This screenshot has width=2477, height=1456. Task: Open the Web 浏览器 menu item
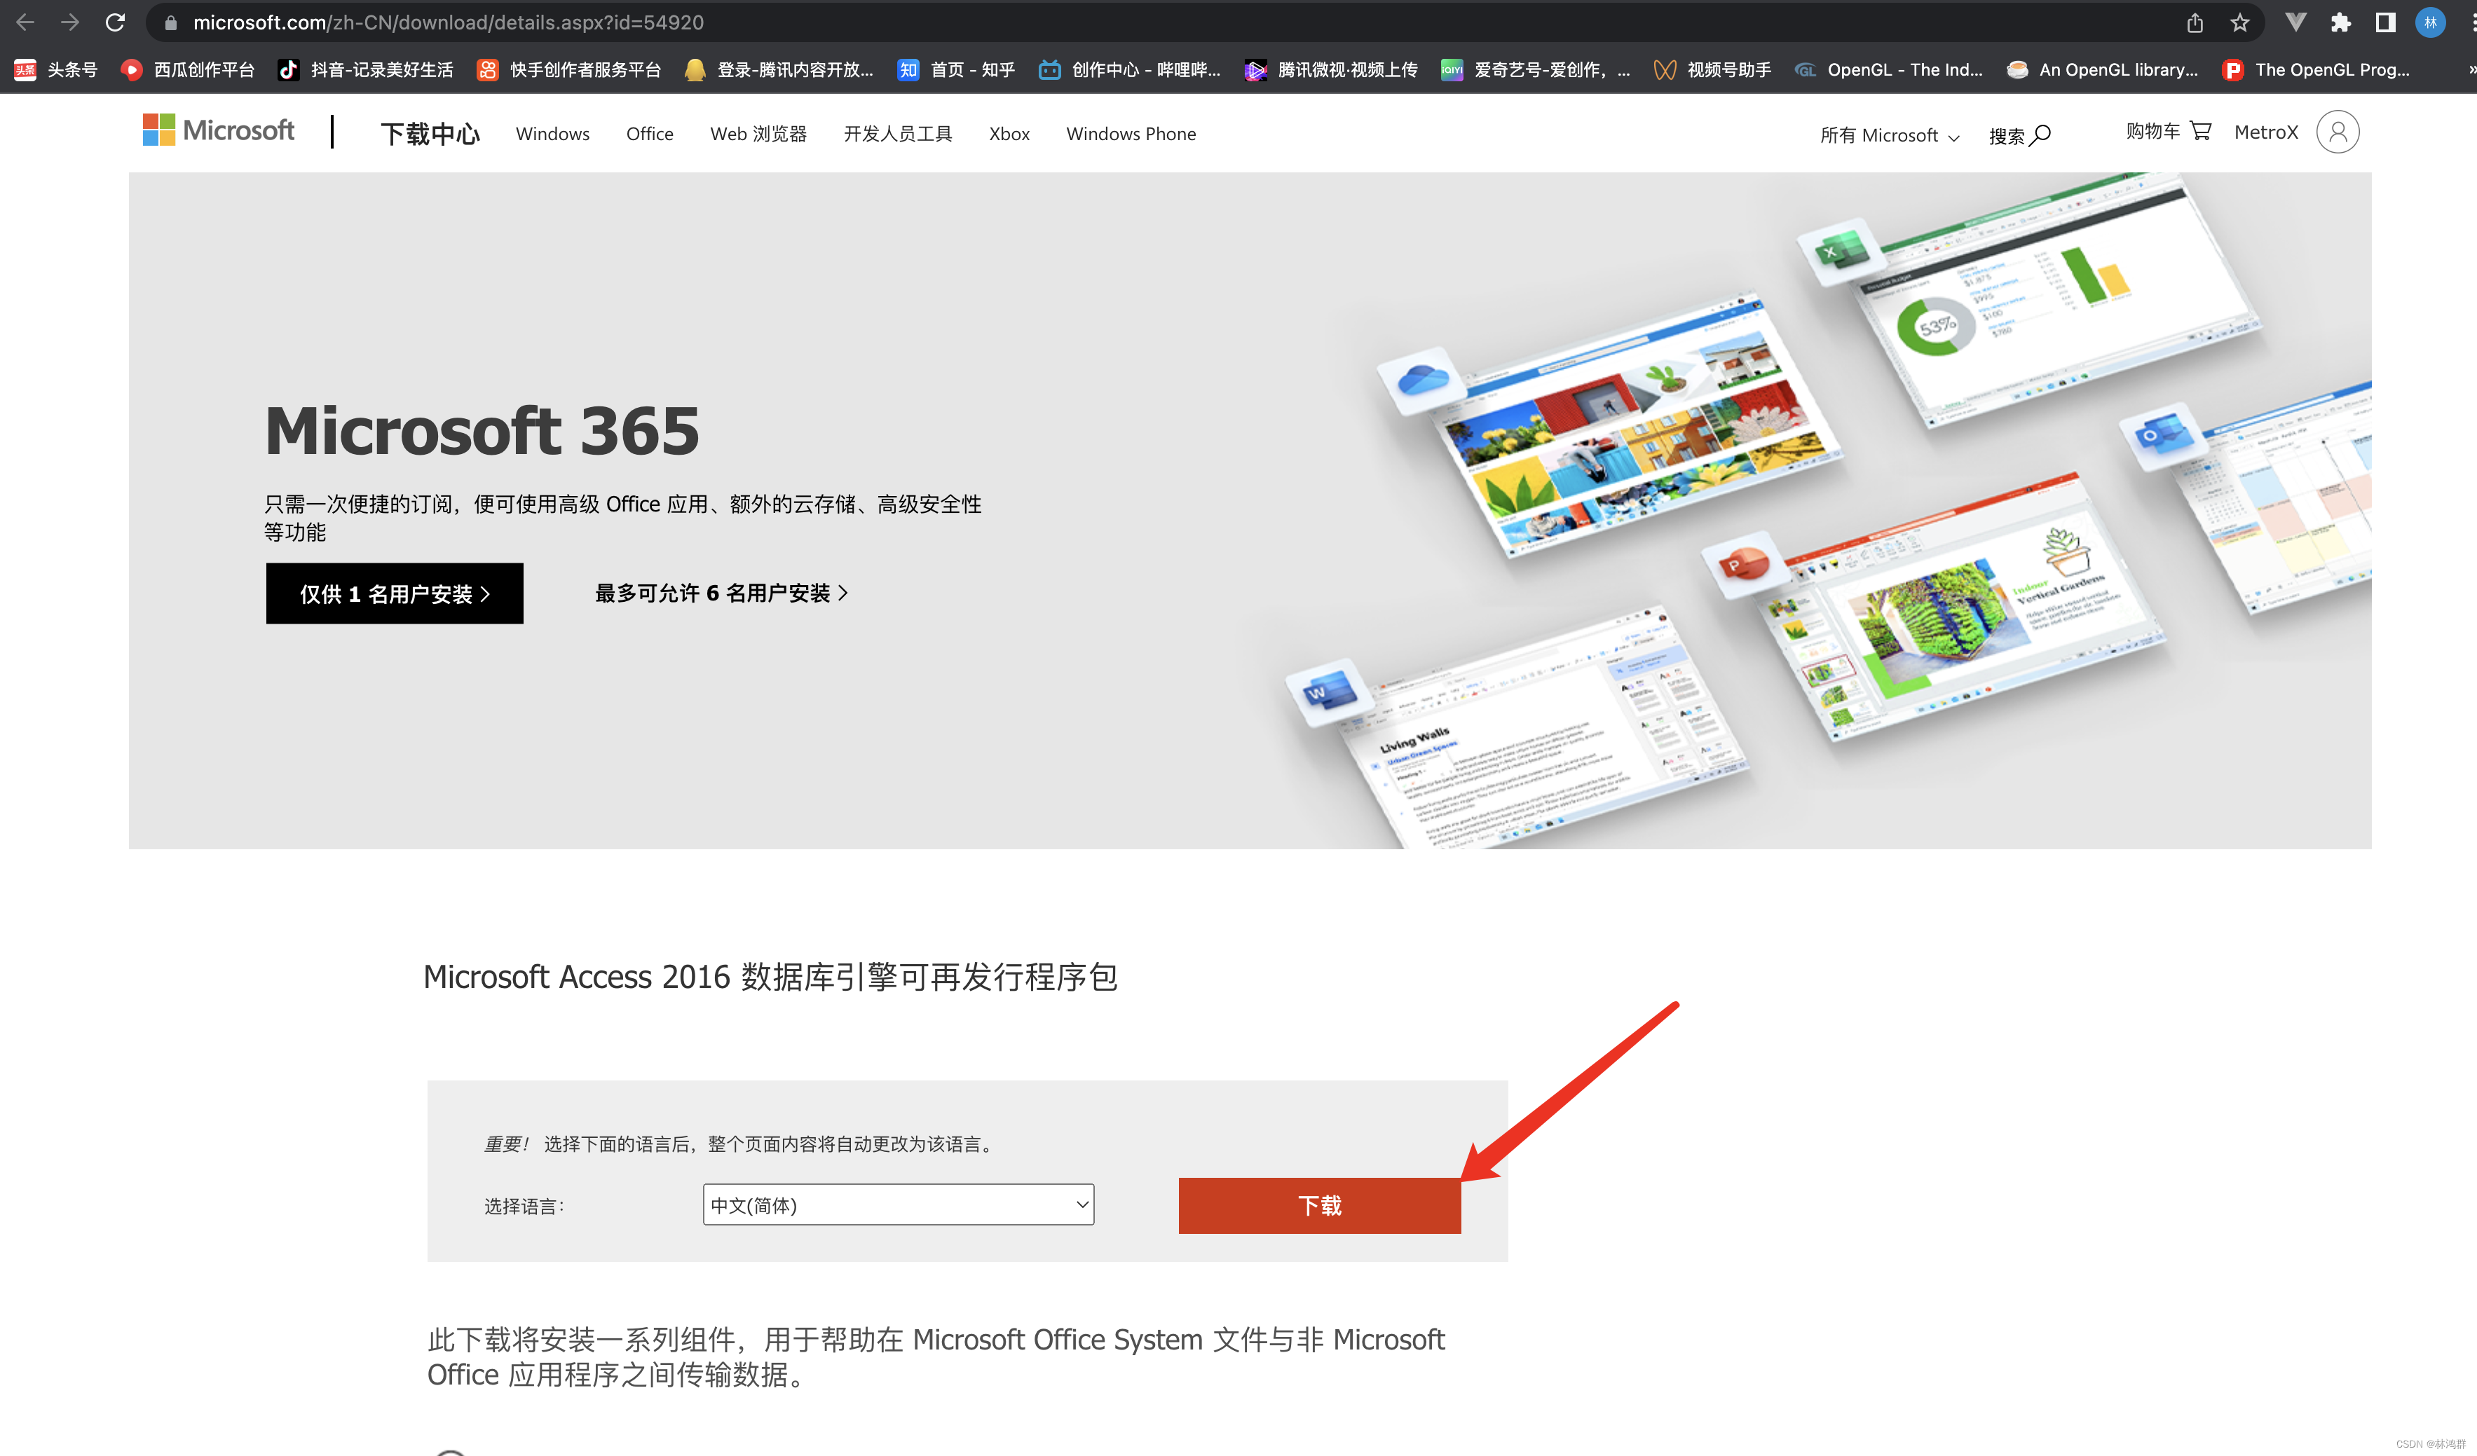click(x=758, y=134)
